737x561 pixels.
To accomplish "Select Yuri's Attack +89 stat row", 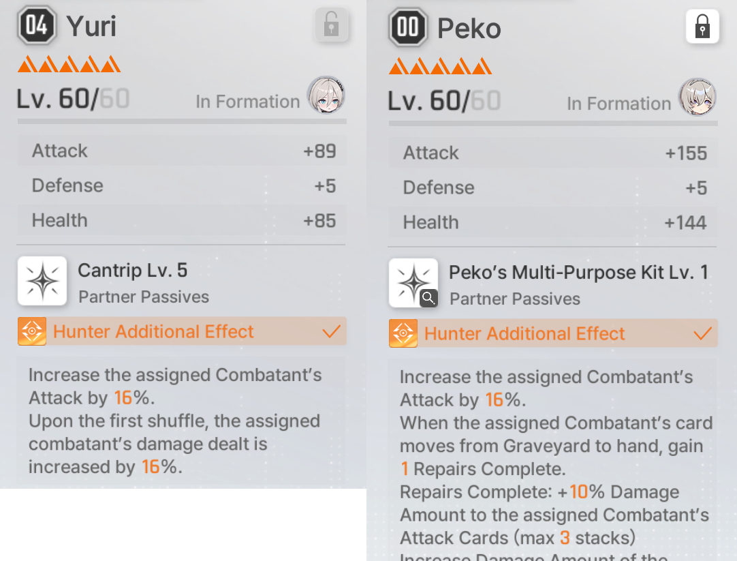I will click(182, 151).
